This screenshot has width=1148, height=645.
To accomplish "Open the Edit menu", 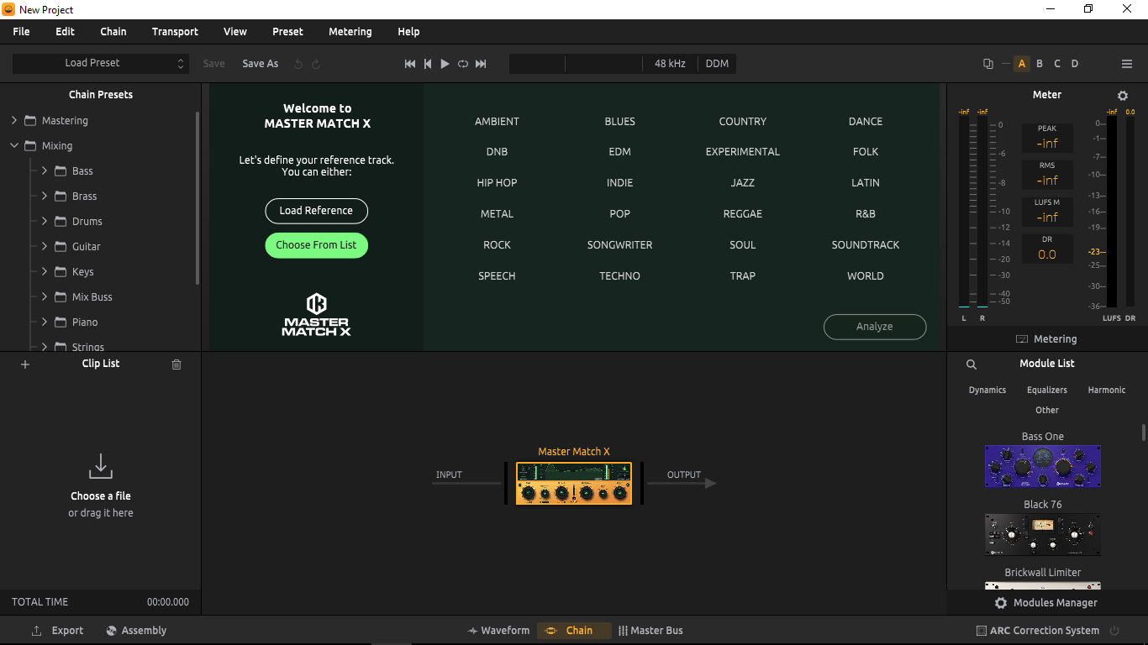I will [65, 32].
